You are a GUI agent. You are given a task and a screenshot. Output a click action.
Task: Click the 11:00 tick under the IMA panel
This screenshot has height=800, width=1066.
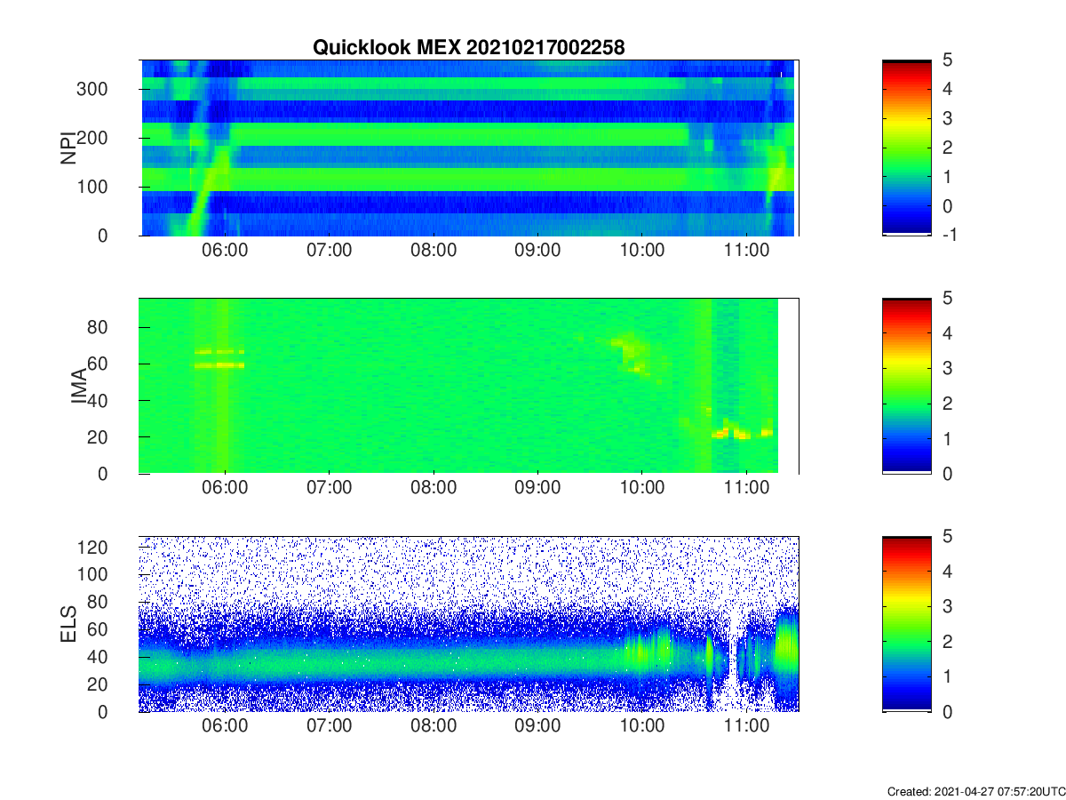tap(747, 489)
